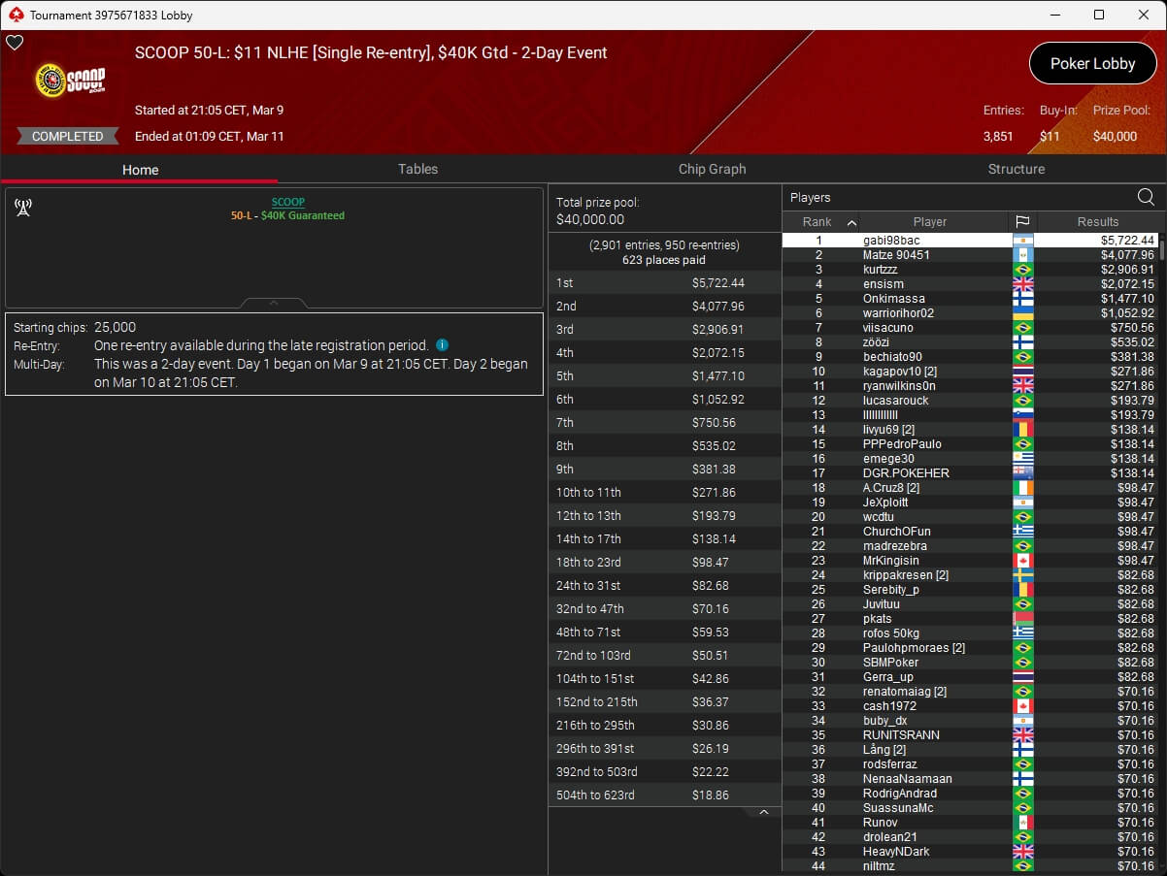This screenshot has height=876, width=1167.
Task: Switch to the Tables tab
Action: coord(417,169)
